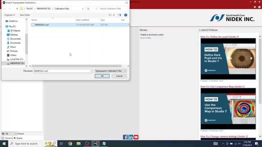Click the refresh icon beside All filter
The width and height of the screenshot is (262, 147).
pyautogui.click(x=3, y=134)
